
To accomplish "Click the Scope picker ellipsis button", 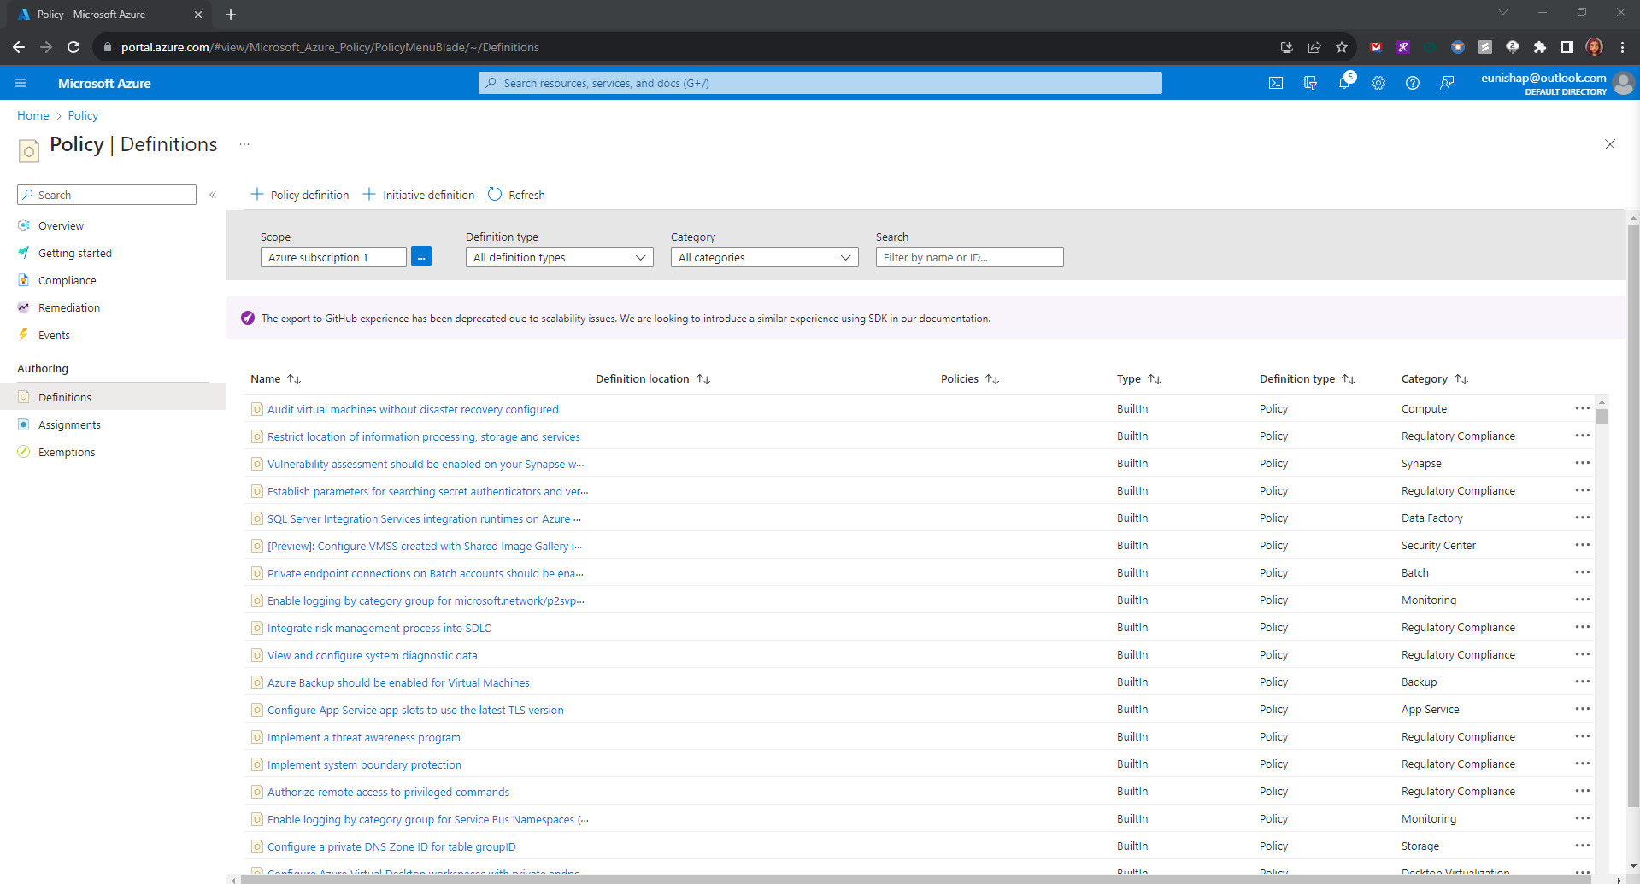I will coord(421,257).
